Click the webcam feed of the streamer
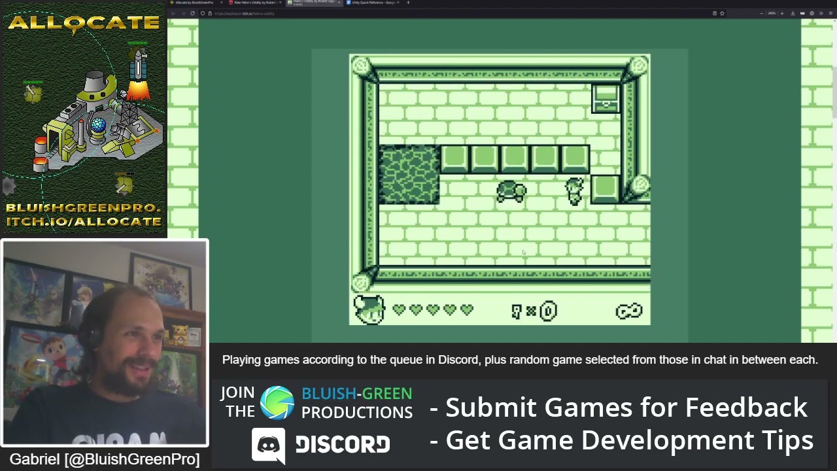 [x=105, y=343]
